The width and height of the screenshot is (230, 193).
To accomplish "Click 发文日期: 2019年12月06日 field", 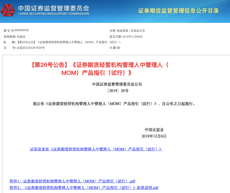I will pos(126,36).
